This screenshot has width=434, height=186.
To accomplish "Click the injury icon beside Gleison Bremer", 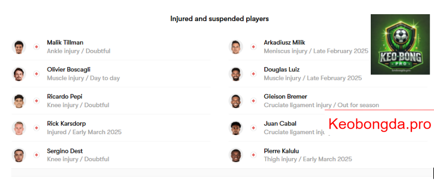I will click(x=253, y=101).
